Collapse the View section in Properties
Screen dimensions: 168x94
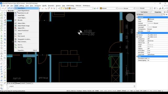[x=137, y=33]
